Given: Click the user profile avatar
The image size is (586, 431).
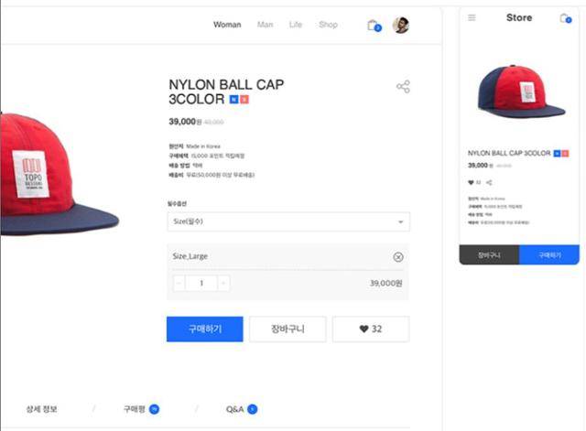Looking at the screenshot, I should click(x=400, y=26).
